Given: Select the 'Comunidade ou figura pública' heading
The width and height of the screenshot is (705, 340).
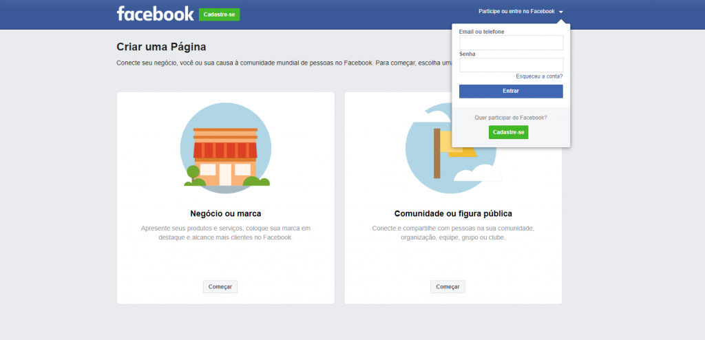Looking at the screenshot, I should (x=453, y=213).
